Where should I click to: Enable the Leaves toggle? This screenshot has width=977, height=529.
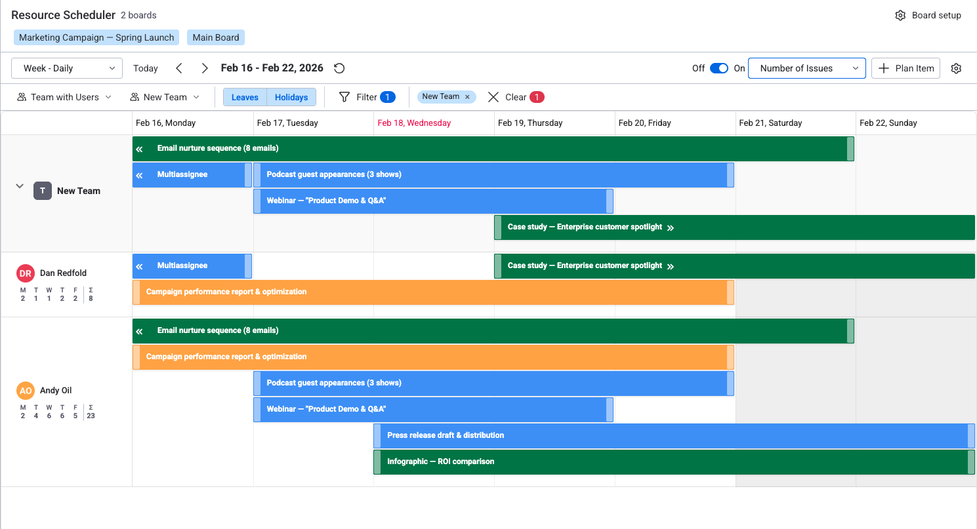(245, 96)
